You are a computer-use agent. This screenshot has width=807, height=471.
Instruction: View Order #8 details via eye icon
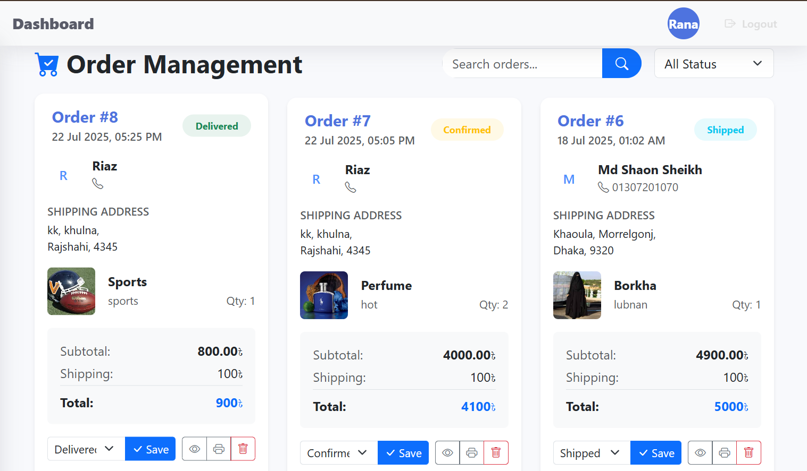(195, 449)
